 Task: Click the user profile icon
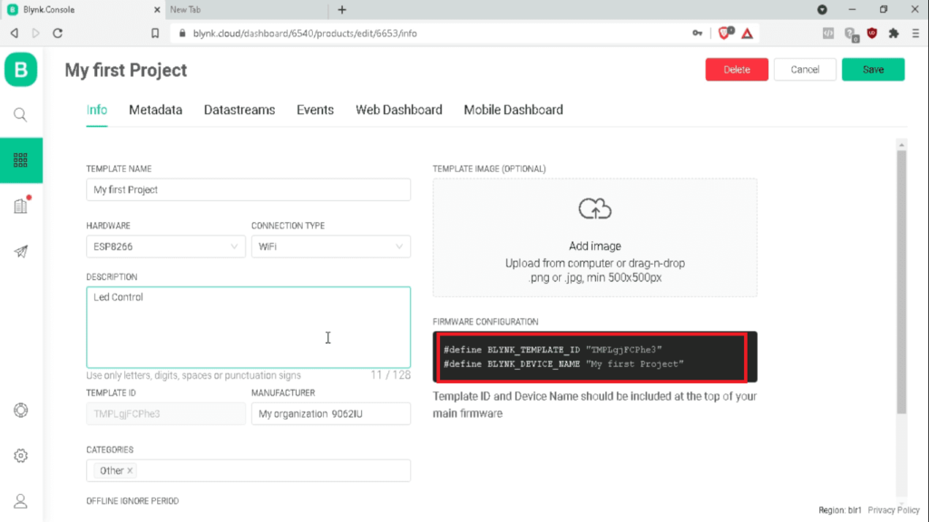(20, 500)
